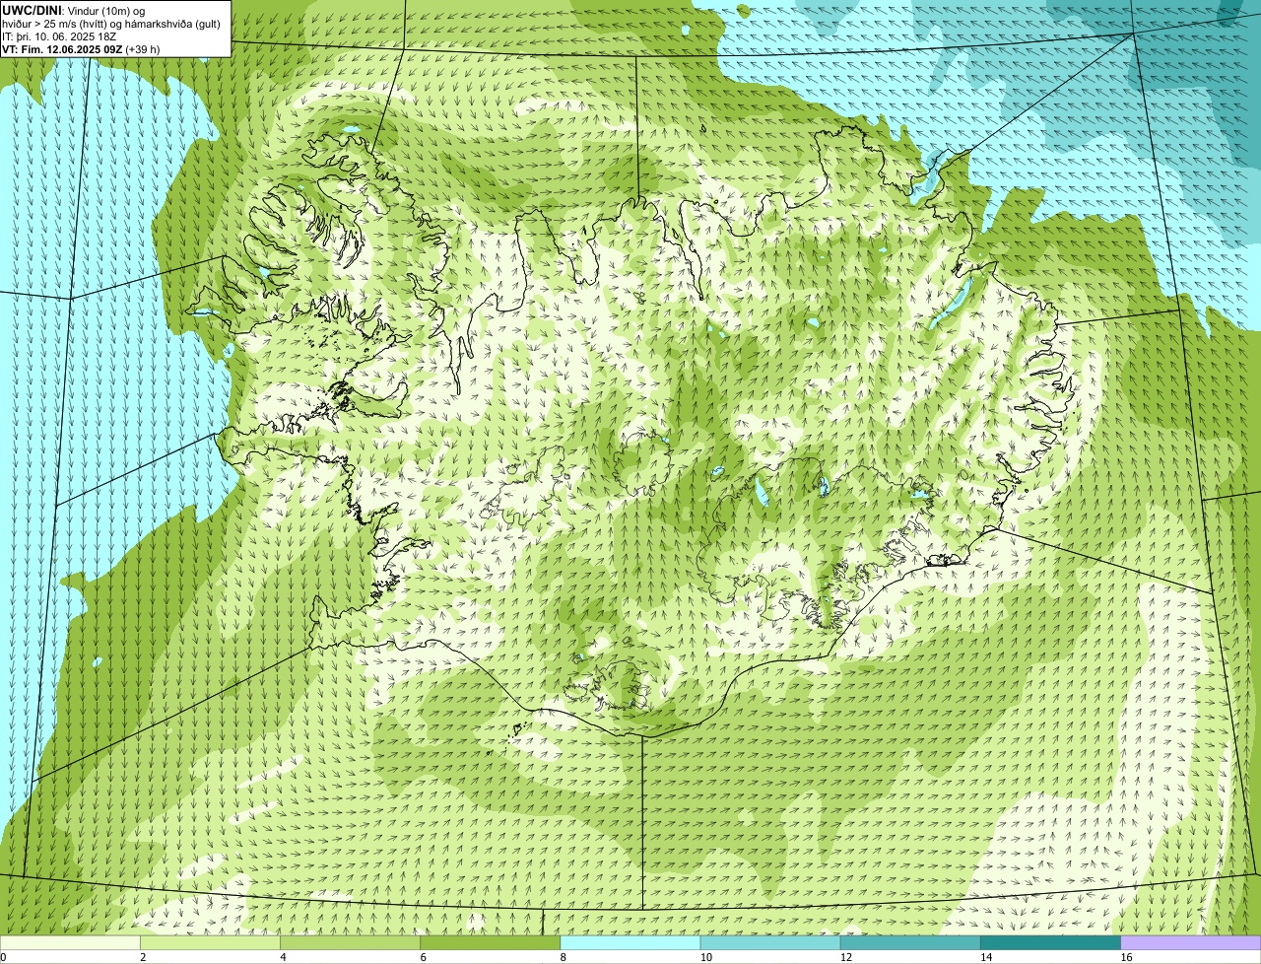The width and height of the screenshot is (1261, 964).
Task: Click the turquoise 10–12 legend swatch
Action: [x=770, y=942]
